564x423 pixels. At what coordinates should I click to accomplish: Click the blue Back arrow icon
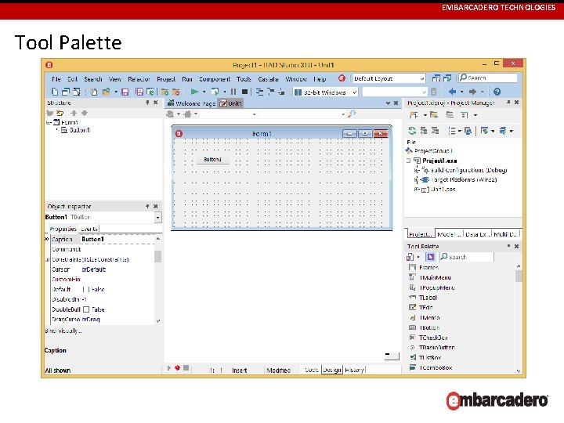coord(453,92)
